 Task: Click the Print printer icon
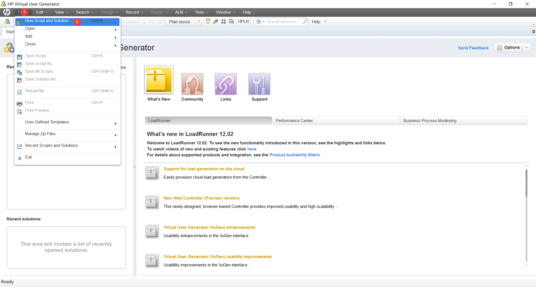pyautogui.click(x=20, y=104)
